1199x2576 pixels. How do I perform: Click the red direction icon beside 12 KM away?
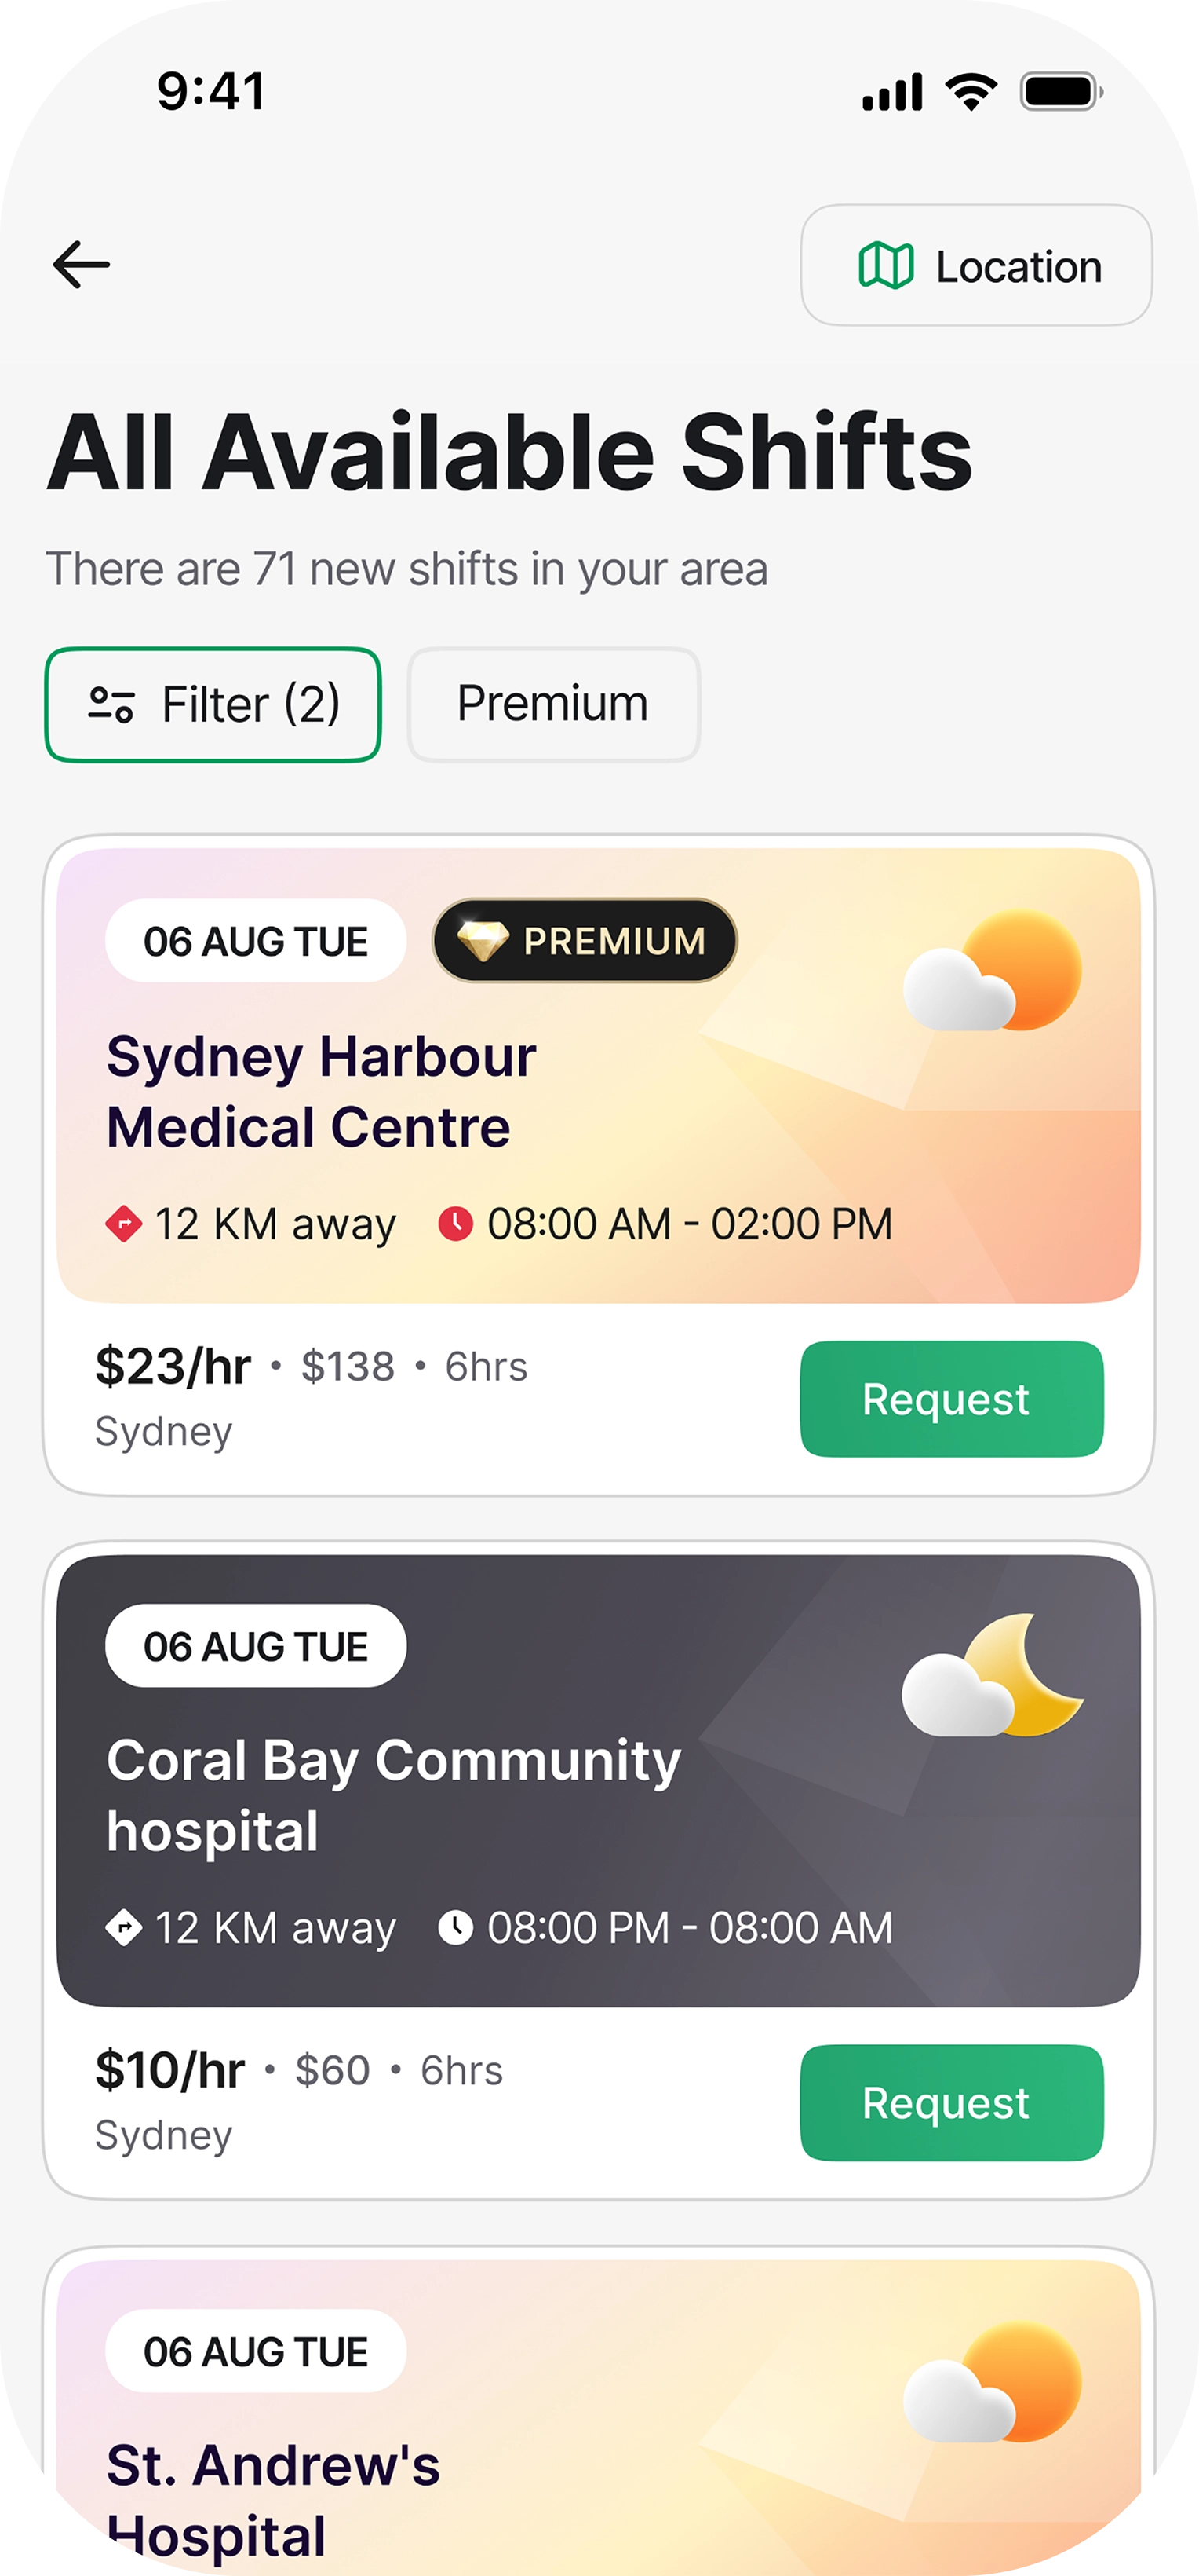(x=124, y=1224)
